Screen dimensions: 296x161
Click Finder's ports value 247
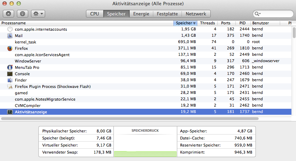click(230, 80)
